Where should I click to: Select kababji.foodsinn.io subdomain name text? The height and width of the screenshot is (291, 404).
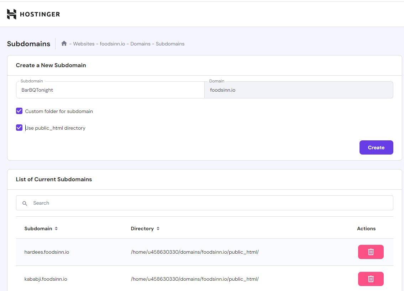(x=46, y=279)
